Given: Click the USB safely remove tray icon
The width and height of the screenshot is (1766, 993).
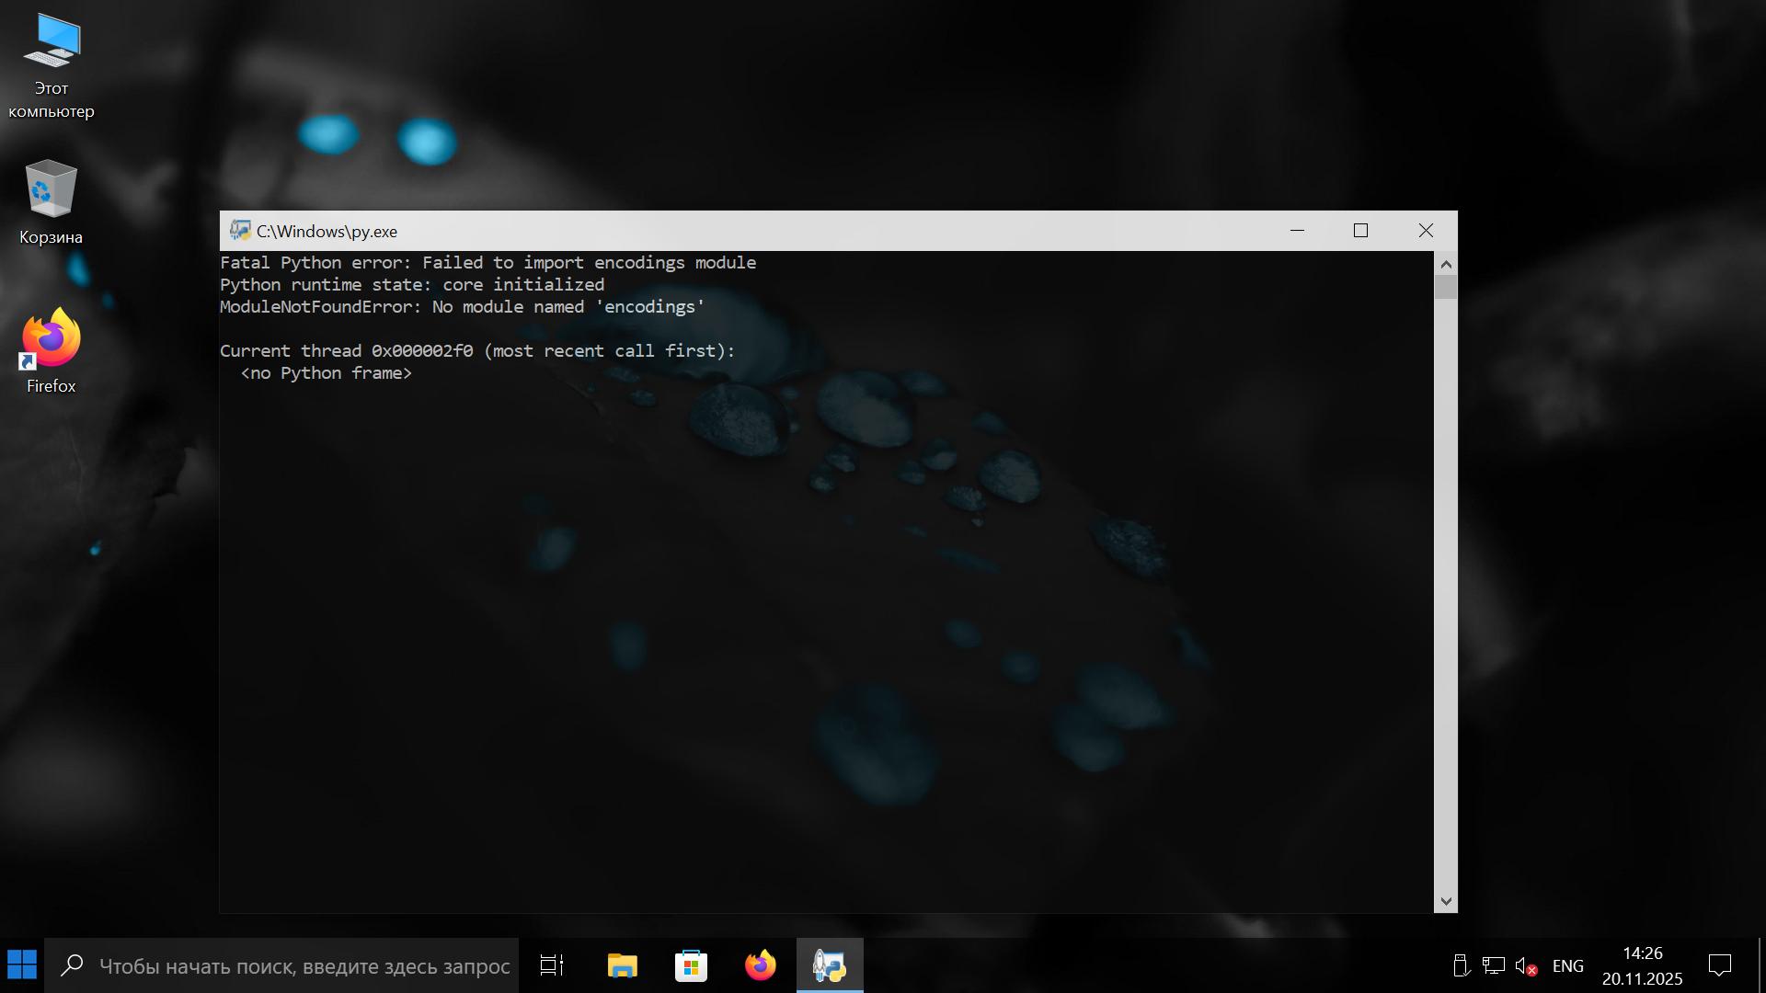Looking at the screenshot, I should [x=1461, y=966].
